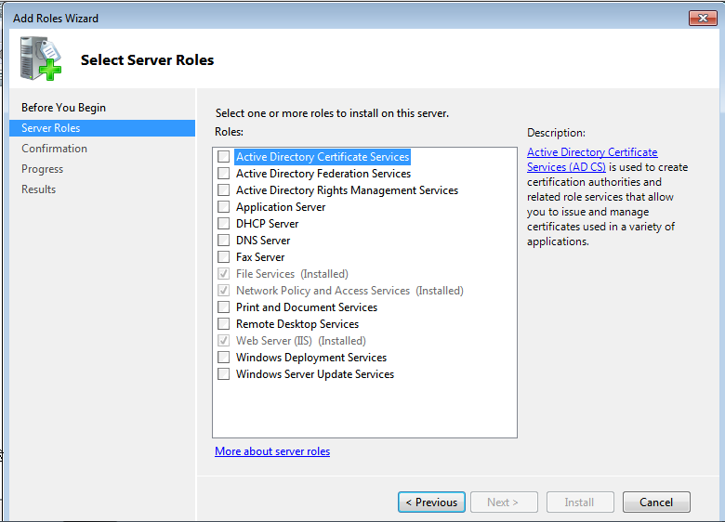Select the Results step in sidebar

point(38,189)
